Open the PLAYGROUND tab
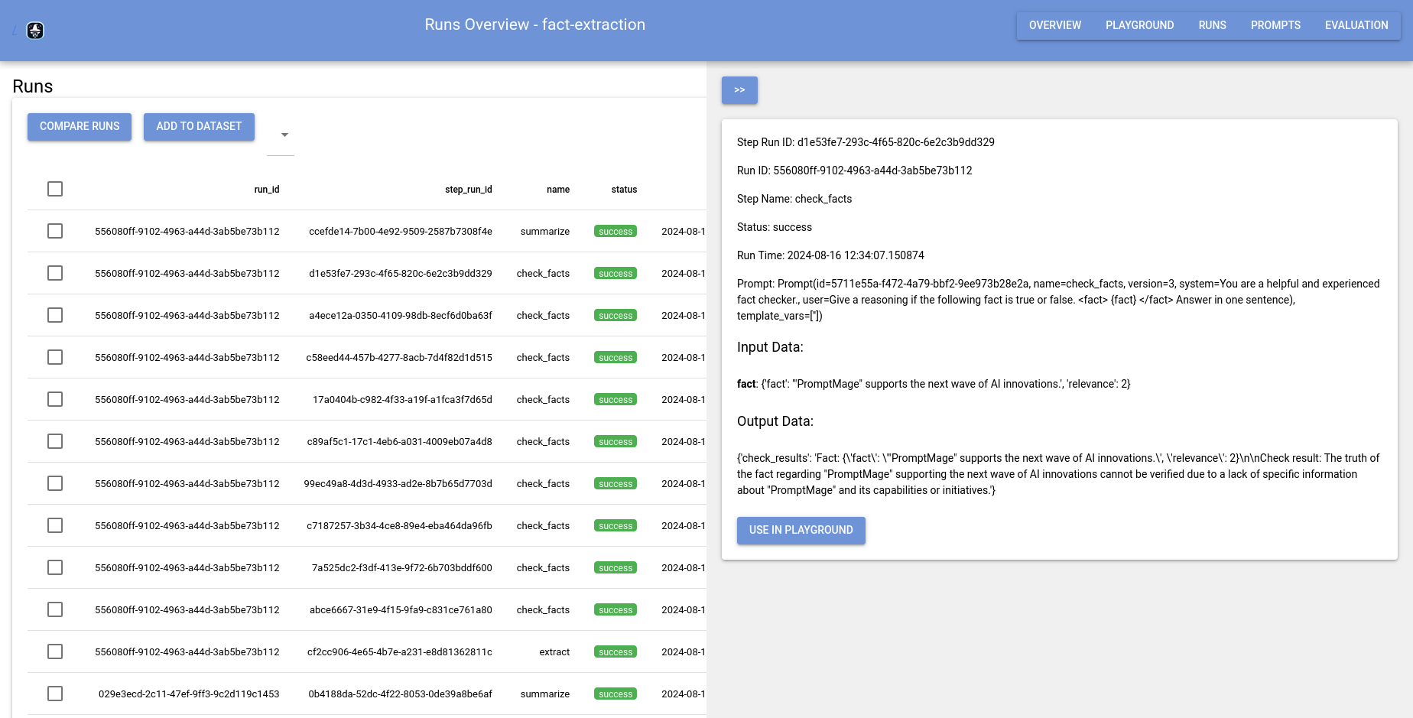Viewport: 1413px width, 718px height. 1139,25
